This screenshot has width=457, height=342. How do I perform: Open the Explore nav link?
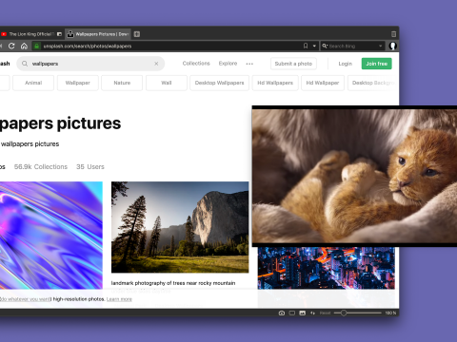(228, 64)
